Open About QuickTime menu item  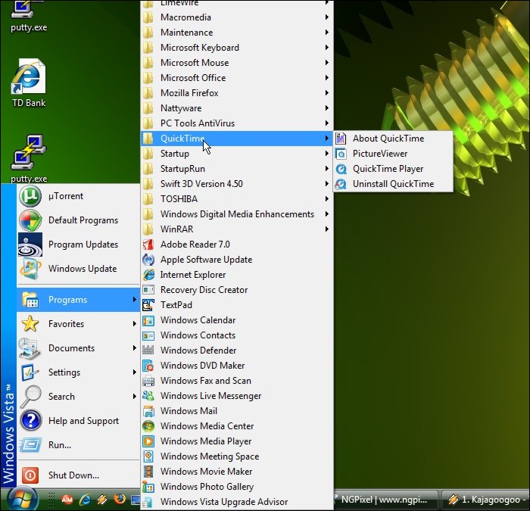tap(388, 139)
